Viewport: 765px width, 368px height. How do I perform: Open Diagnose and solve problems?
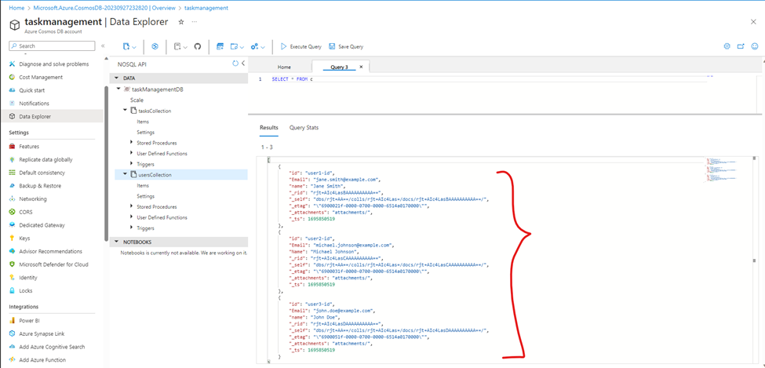53,64
